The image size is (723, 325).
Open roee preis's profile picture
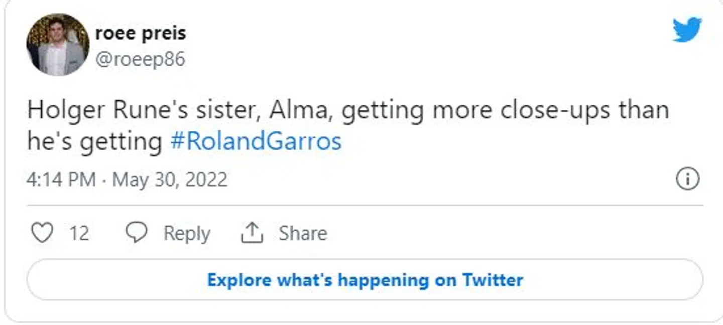pos(58,45)
